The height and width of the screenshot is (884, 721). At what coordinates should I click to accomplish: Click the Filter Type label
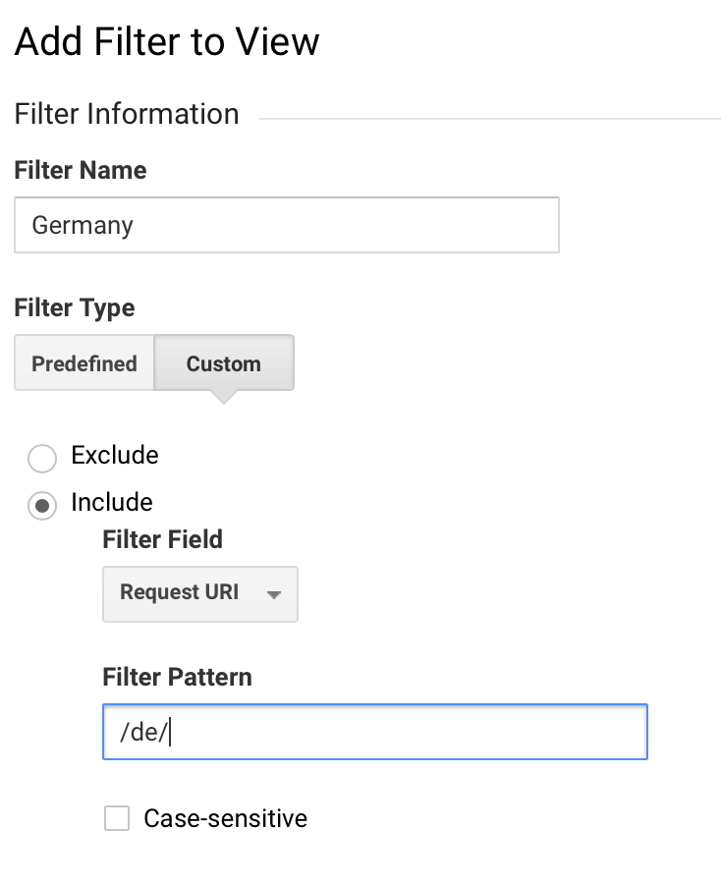75,308
